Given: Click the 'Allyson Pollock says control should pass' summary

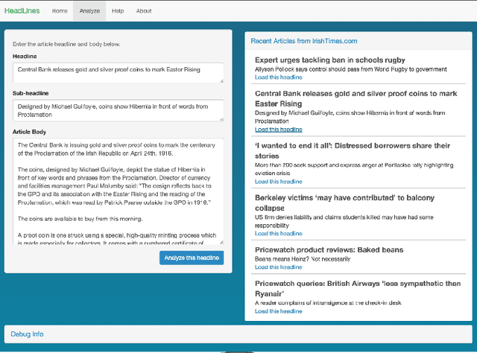Looking at the screenshot, I should pos(351,69).
